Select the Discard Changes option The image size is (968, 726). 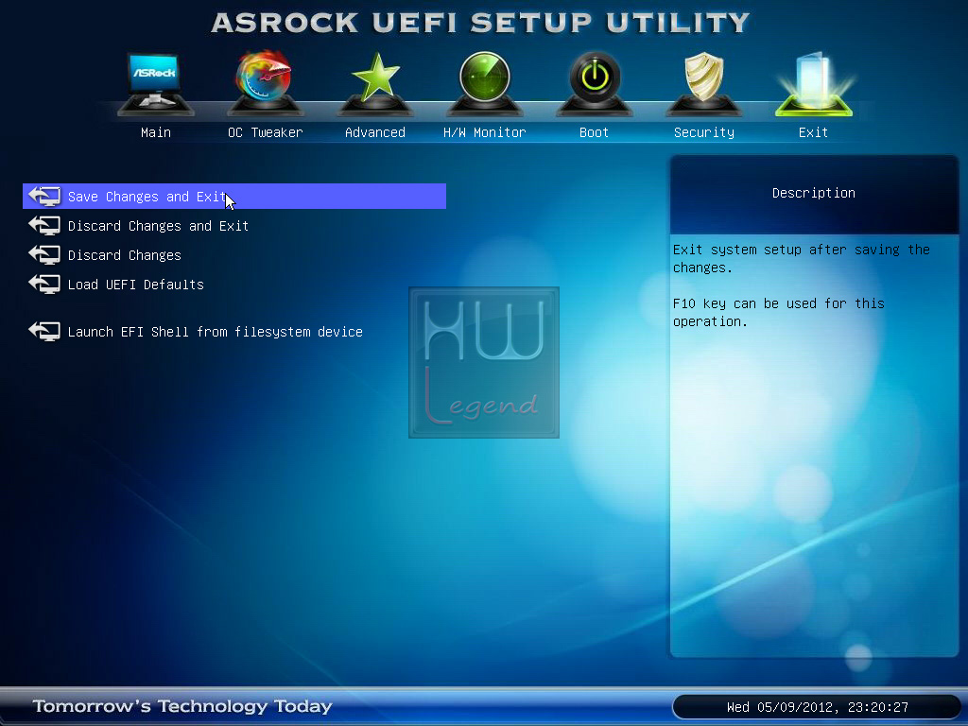[x=125, y=255]
